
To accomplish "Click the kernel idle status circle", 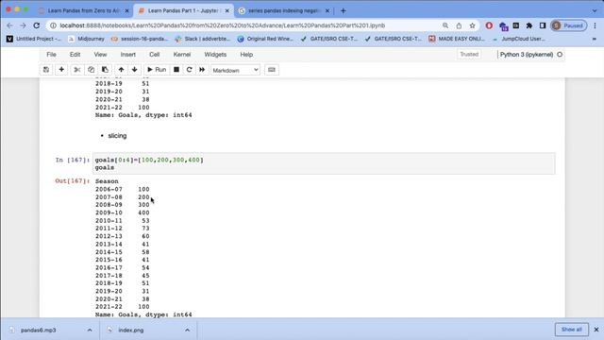I will pos(560,55).
